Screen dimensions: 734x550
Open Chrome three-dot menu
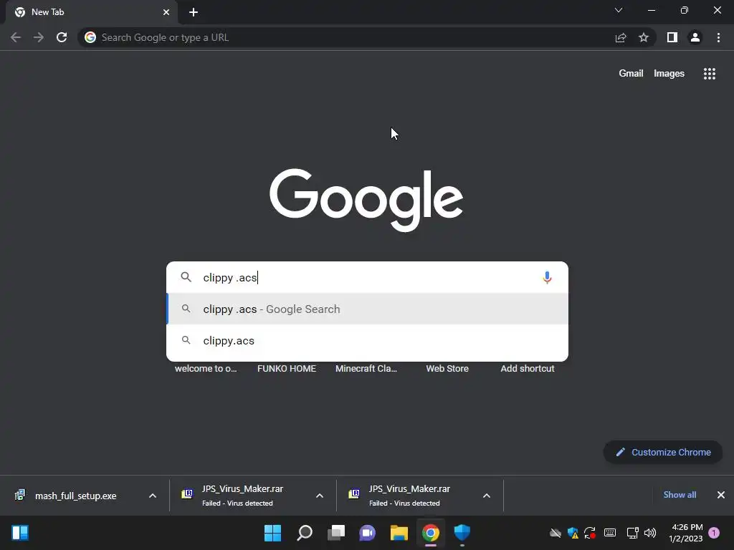[x=718, y=37]
